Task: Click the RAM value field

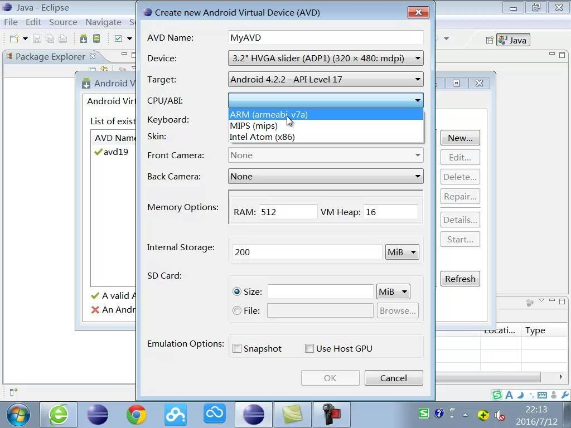Action: coord(288,212)
